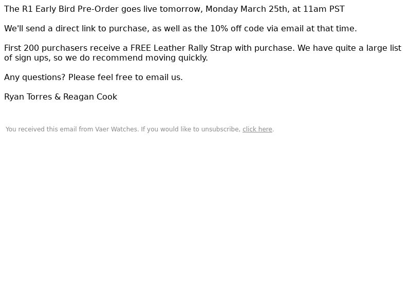The width and height of the screenshot is (411, 308).
Task: Click the 'FREE Leather Rally Strap' text
Action: (181, 48)
